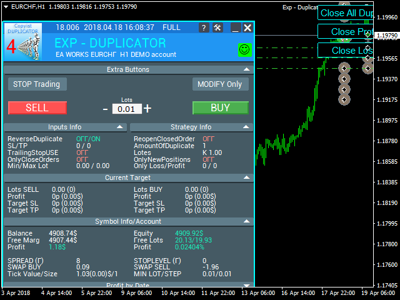Click the Close Los button on chart

(346, 50)
